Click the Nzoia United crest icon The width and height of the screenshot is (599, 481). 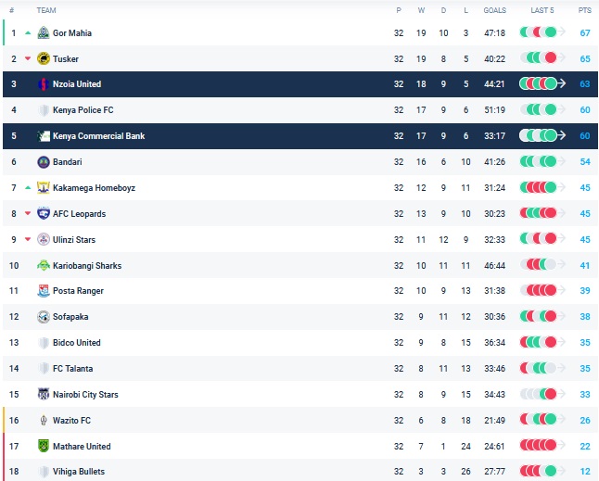coord(44,84)
